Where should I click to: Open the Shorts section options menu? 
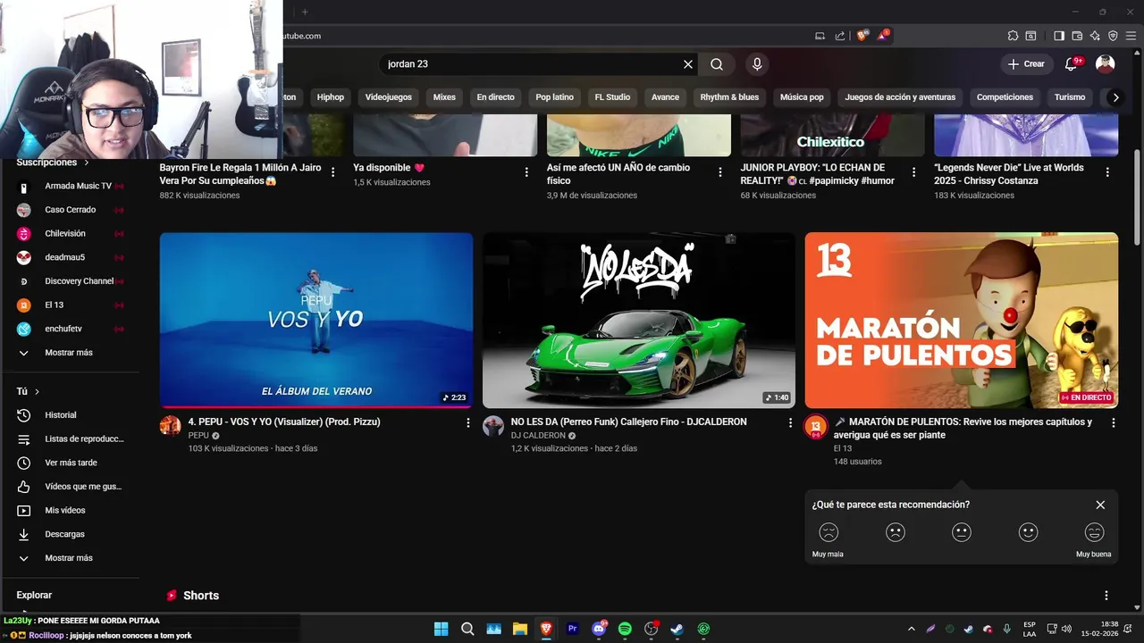1106,596
